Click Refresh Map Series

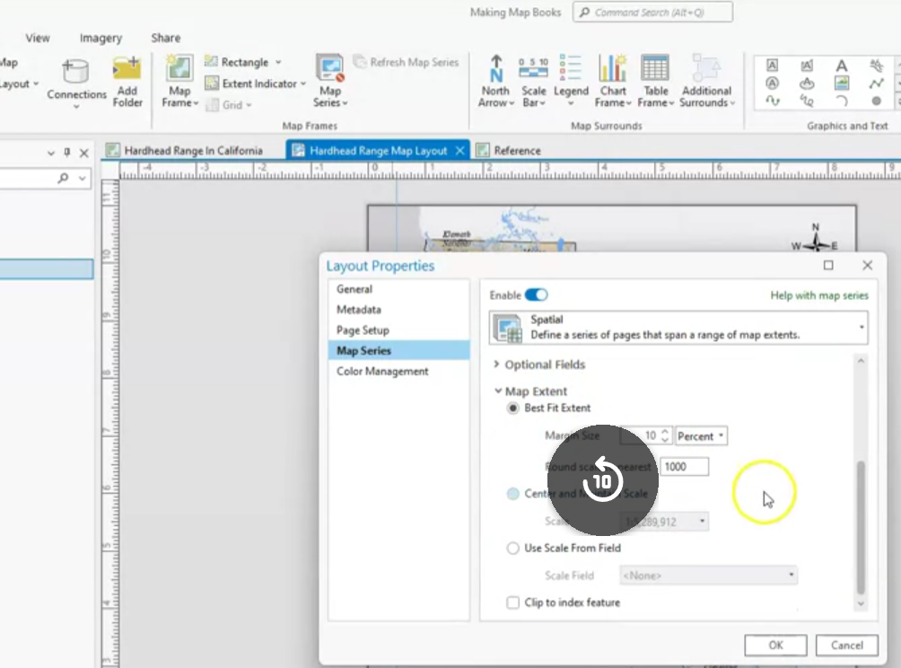(x=406, y=62)
